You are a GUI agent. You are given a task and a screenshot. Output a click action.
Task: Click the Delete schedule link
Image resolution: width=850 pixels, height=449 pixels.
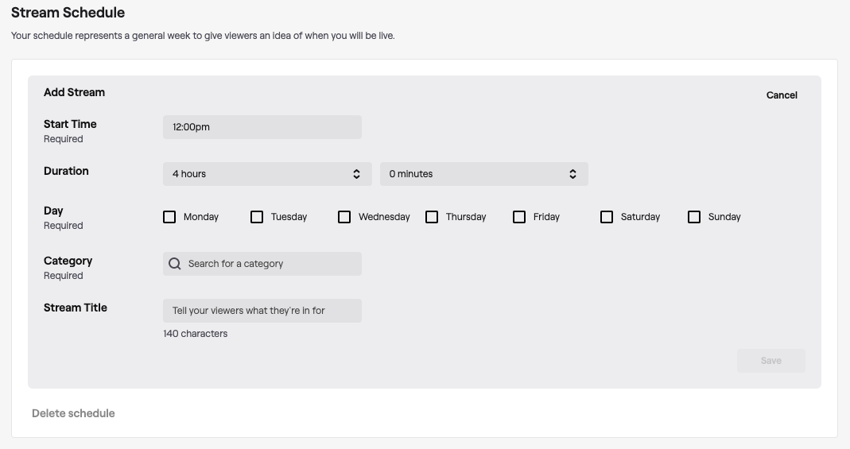click(73, 413)
